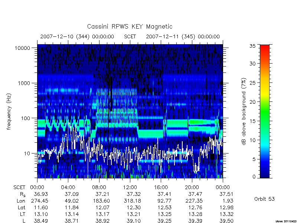Image resolution: width=297 pixels, height=223 pixels.
Task: Click the 'dB above background (7%)' colorbar label
Action: (244, 111)
